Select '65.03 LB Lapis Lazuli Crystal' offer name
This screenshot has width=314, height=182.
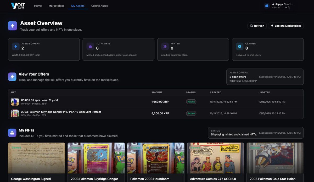tap(40, 100)
